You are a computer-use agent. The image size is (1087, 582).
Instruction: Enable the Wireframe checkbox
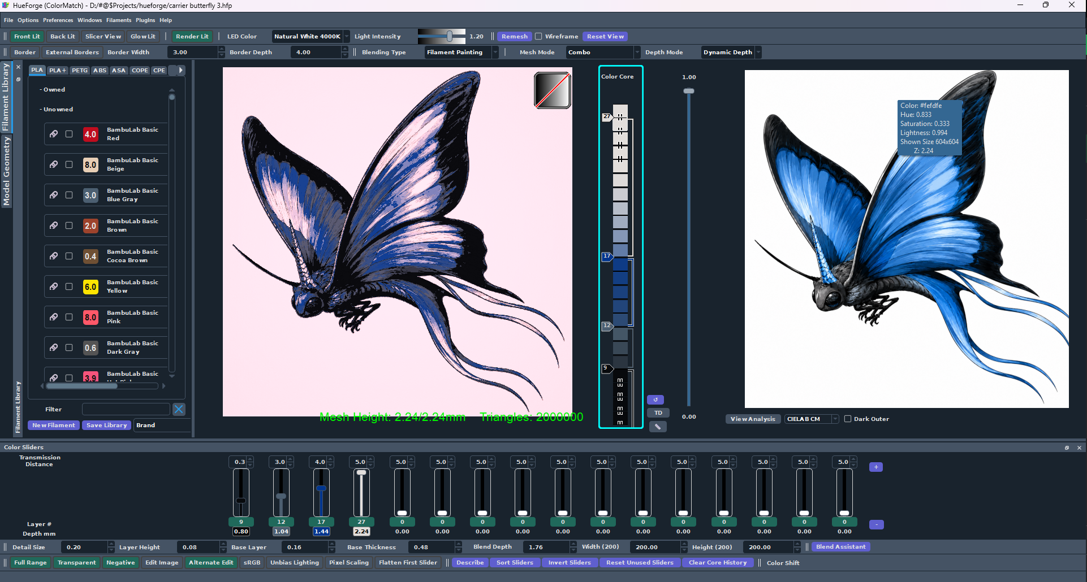click(x=538, y=36)
